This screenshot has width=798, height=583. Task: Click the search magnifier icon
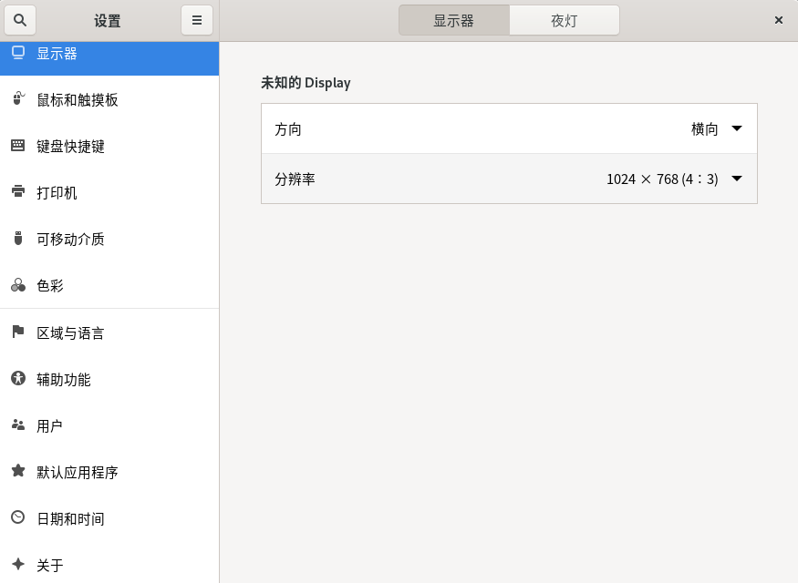tap(20, 20)
